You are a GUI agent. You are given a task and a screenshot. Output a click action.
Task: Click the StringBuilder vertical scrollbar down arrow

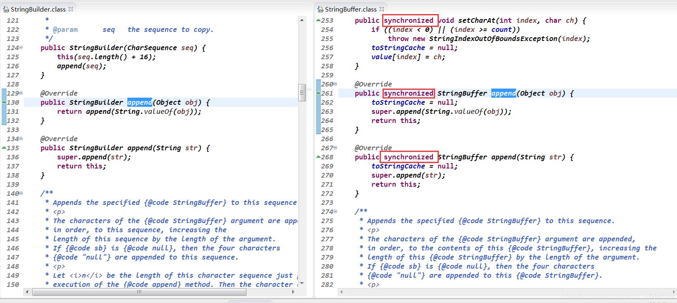click(x=302, y=284)
